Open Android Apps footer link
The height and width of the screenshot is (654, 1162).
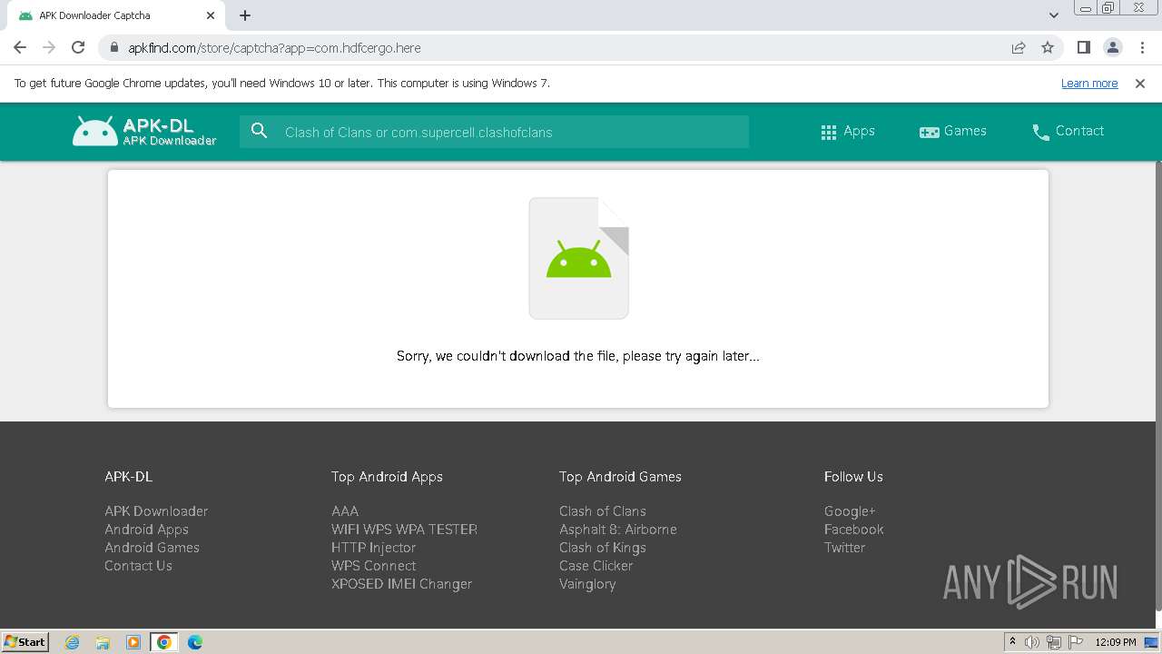[x=146, y=530]
